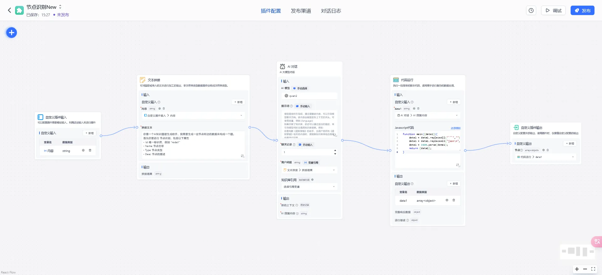Image resolution: width=602 pixels, height=275 pixels.
Task: Open the 节点识别New name dropdown arrows
Action: [60, 7]
